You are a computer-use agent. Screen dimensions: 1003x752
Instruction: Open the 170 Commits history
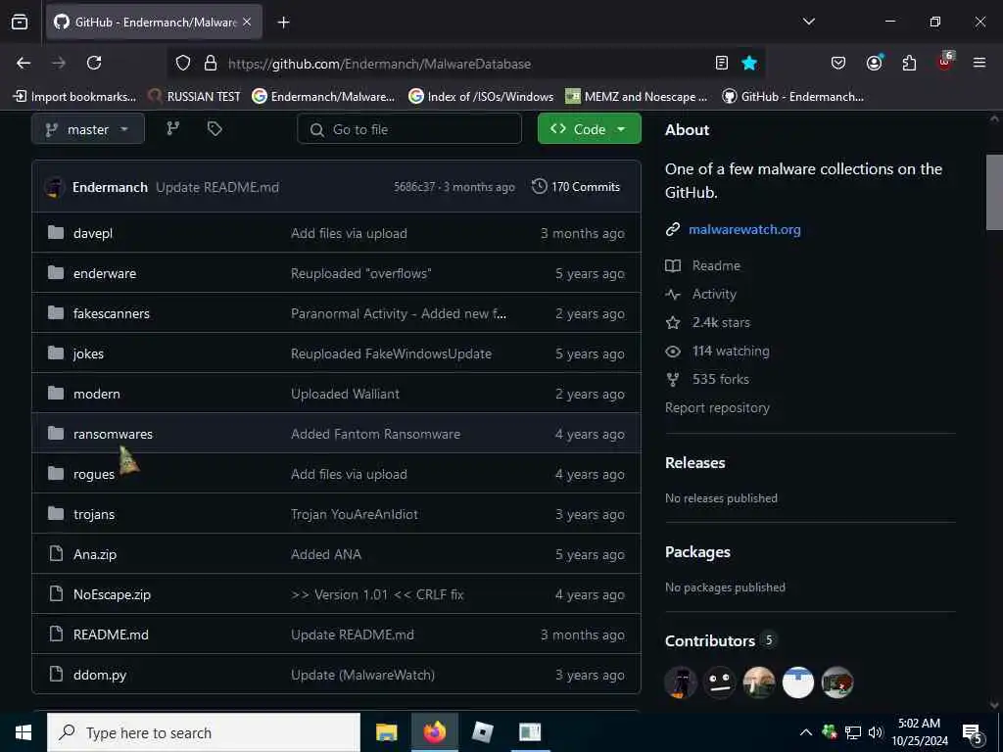point(576,187)
